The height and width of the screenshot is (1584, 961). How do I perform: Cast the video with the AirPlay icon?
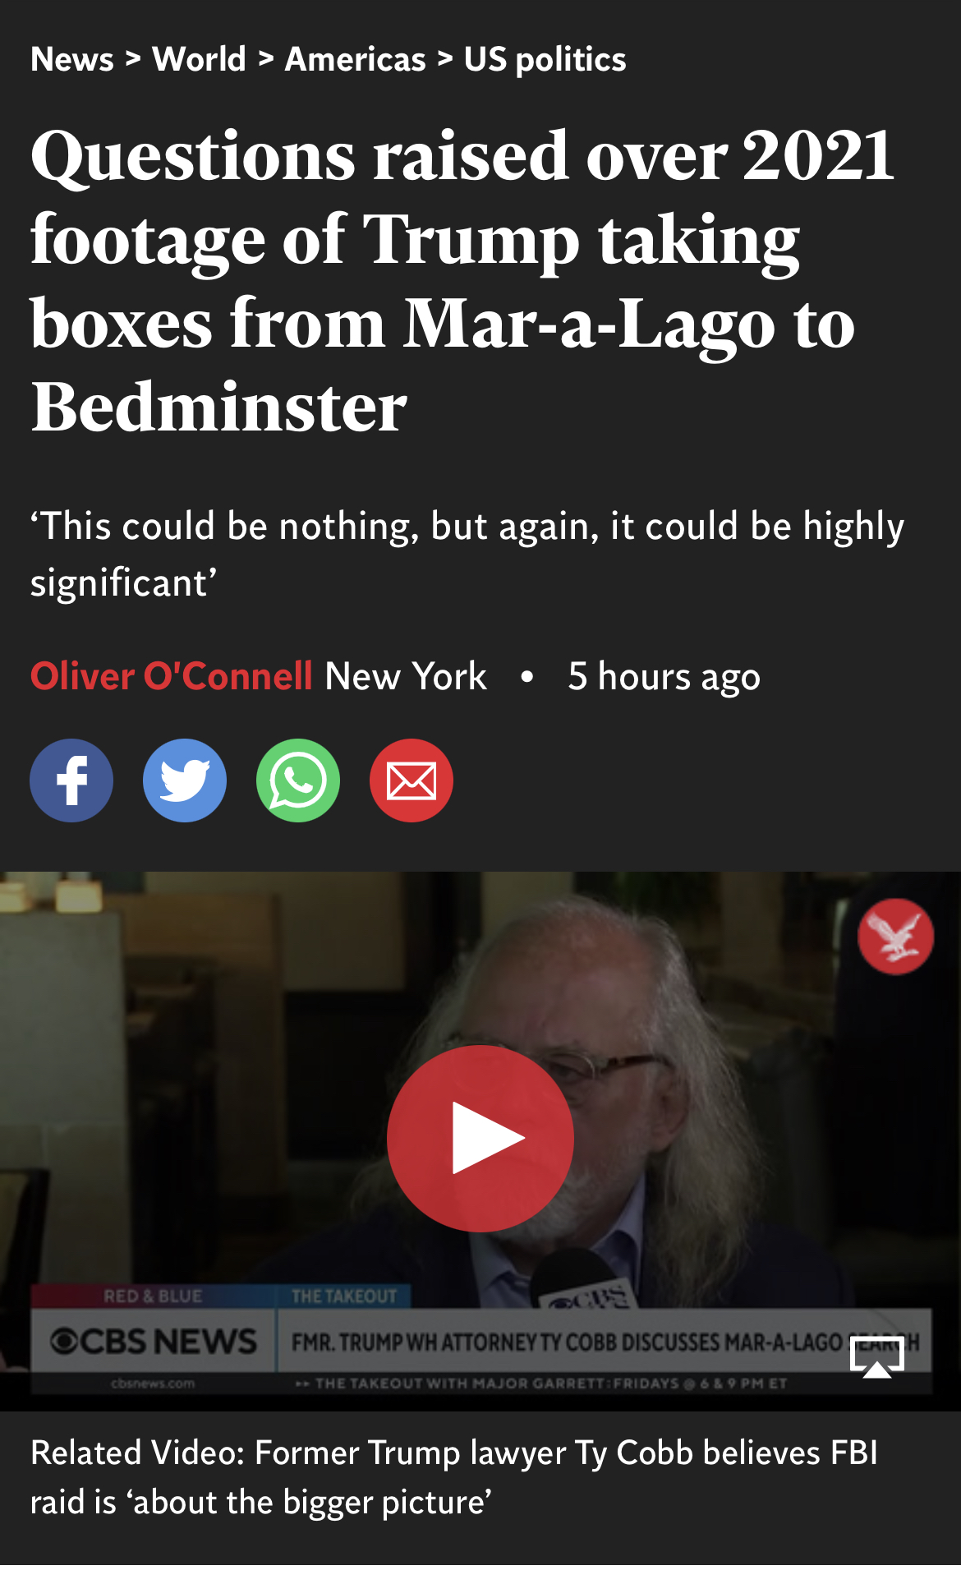coord(877,1356)
